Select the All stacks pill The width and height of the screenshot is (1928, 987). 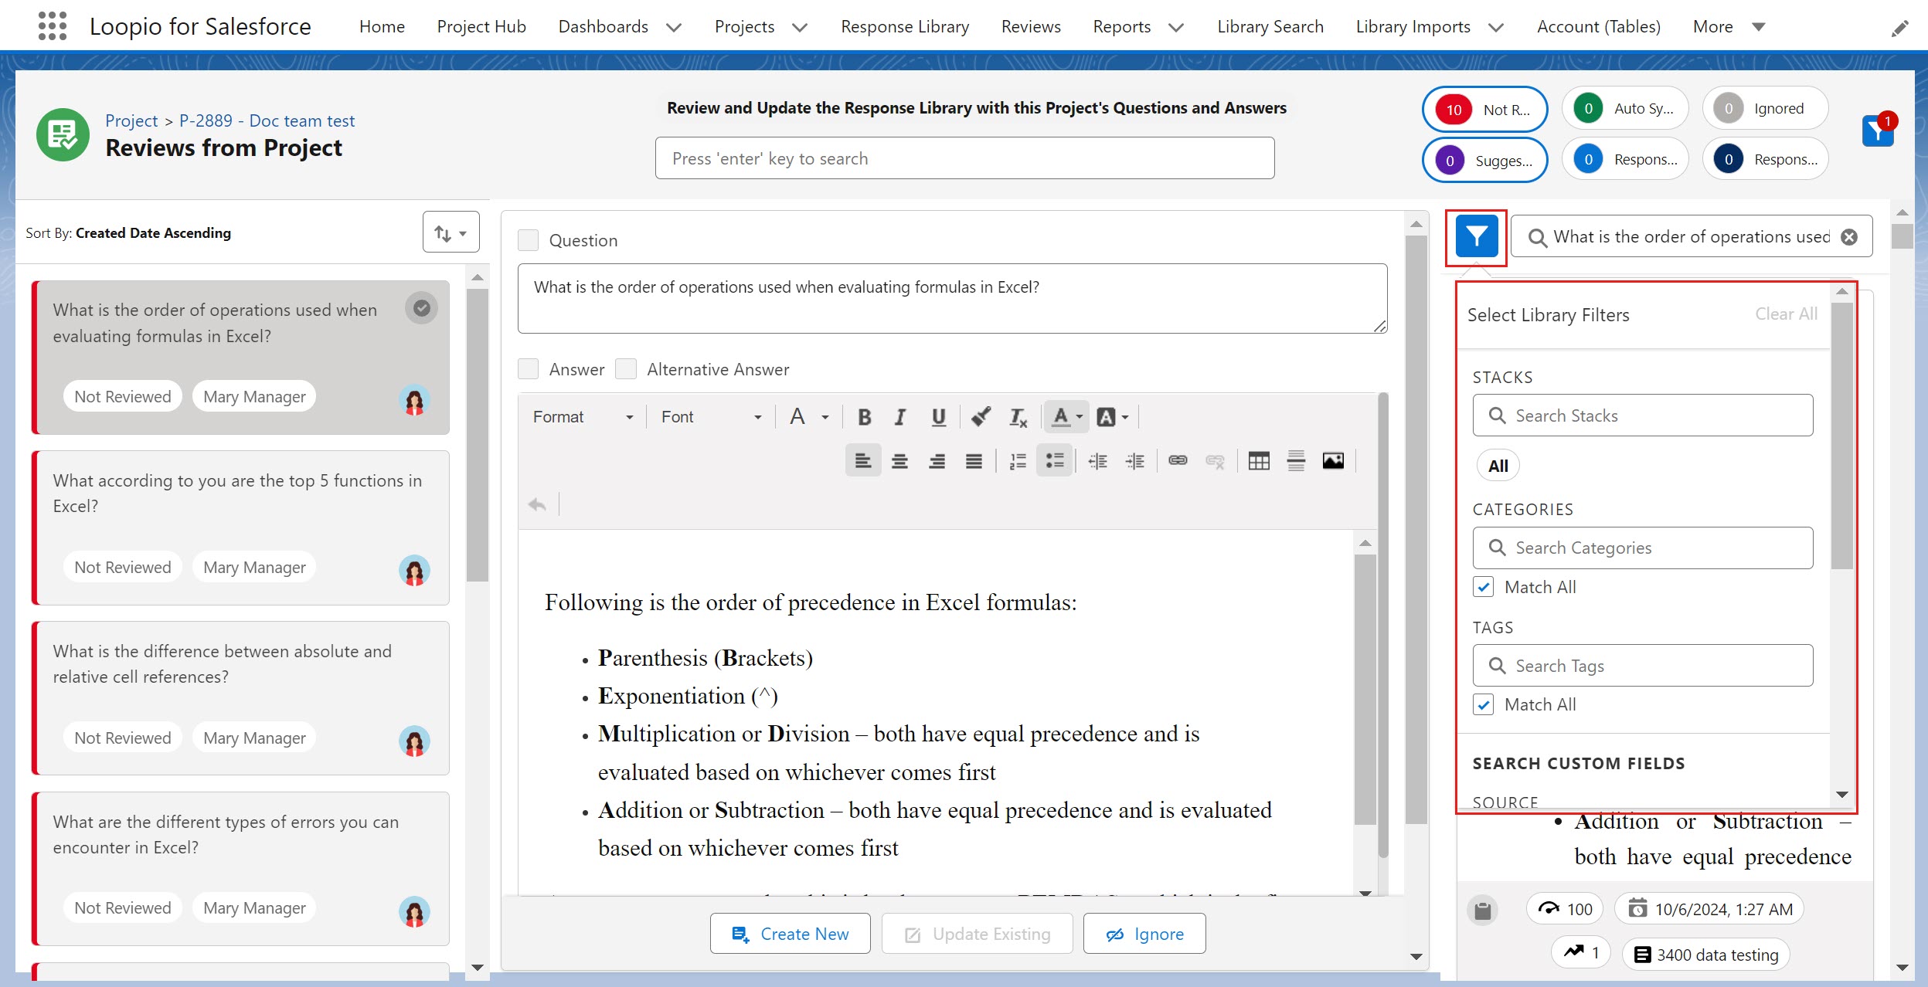pyautogui.click(x=1498, y=466)
